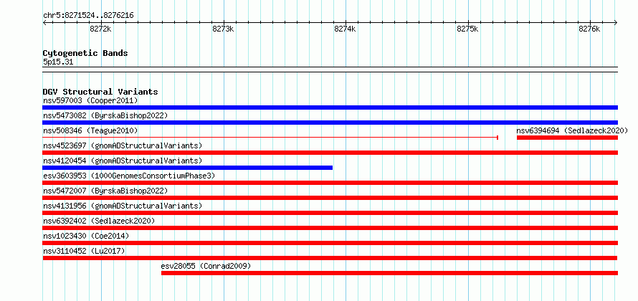Click nsv4523697 (gnomADStructuralVariants) label
Screen dimensions: 638x301
coord(123,145)
